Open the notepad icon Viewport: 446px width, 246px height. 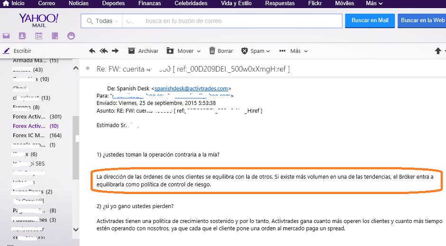55,36
